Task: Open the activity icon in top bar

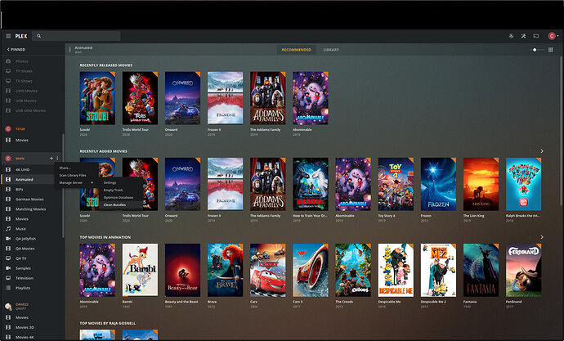Action: point(511,36)
